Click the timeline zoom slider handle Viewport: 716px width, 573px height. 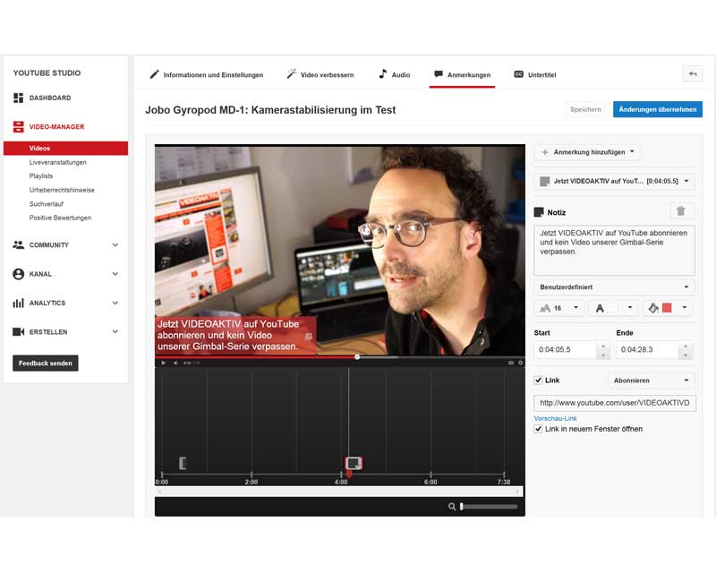point(462,506)
